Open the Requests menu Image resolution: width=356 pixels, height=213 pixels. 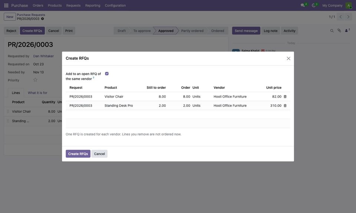[x=73, y=6]
